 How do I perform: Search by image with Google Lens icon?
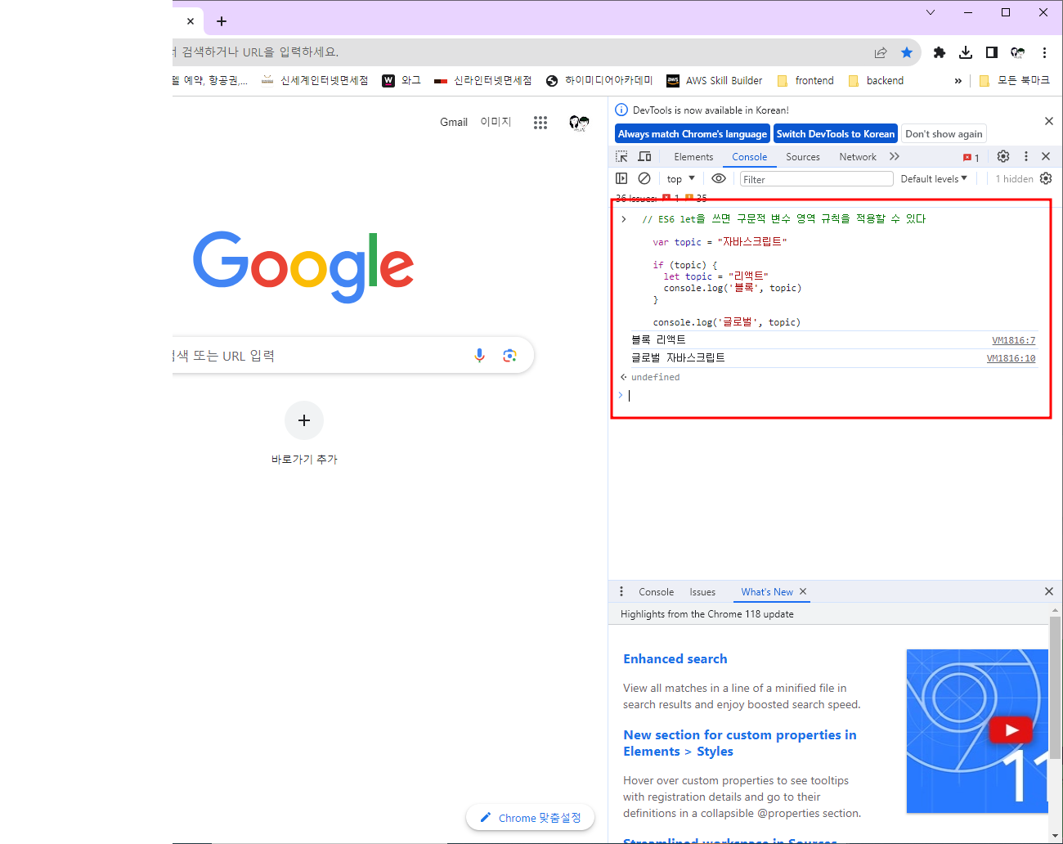510,355
